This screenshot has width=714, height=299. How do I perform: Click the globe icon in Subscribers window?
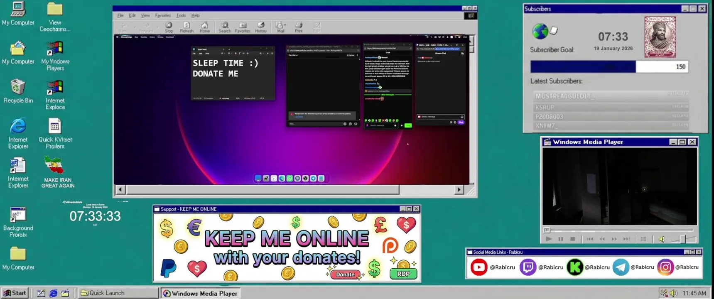540,31
